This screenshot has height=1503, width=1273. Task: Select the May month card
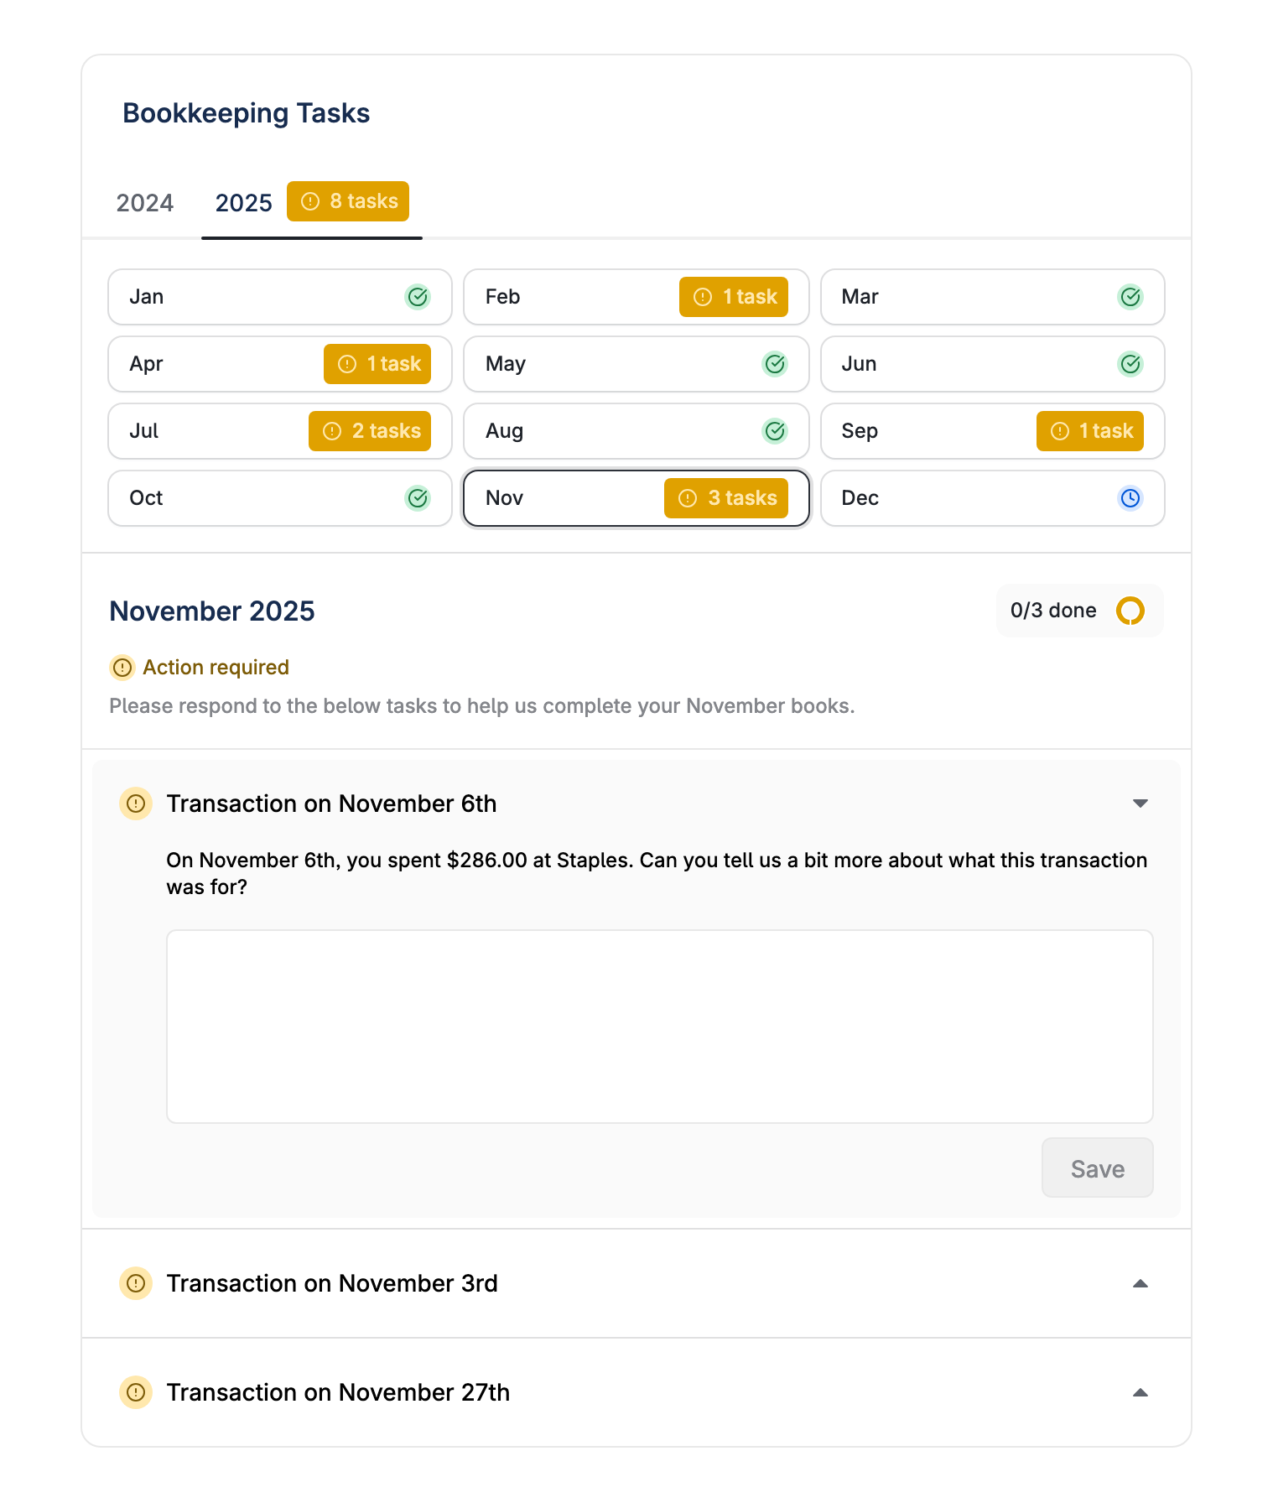pos(636,364)
